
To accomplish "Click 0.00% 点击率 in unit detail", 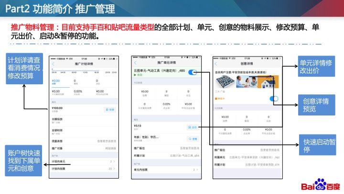I will click(167, 105).
